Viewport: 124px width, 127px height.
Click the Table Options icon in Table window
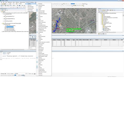click(30, 37)
